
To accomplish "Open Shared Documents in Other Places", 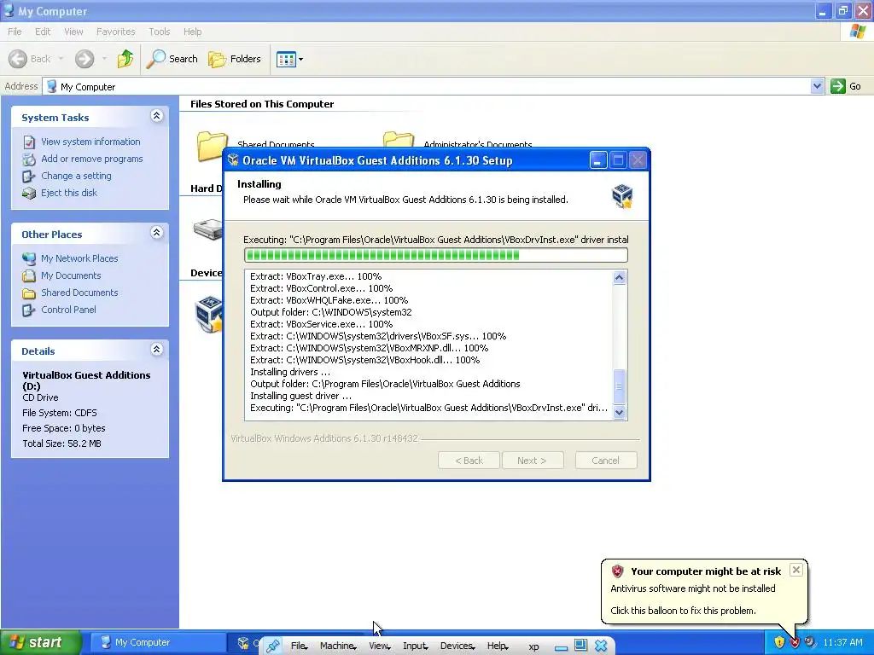I will tap(79, 293).
